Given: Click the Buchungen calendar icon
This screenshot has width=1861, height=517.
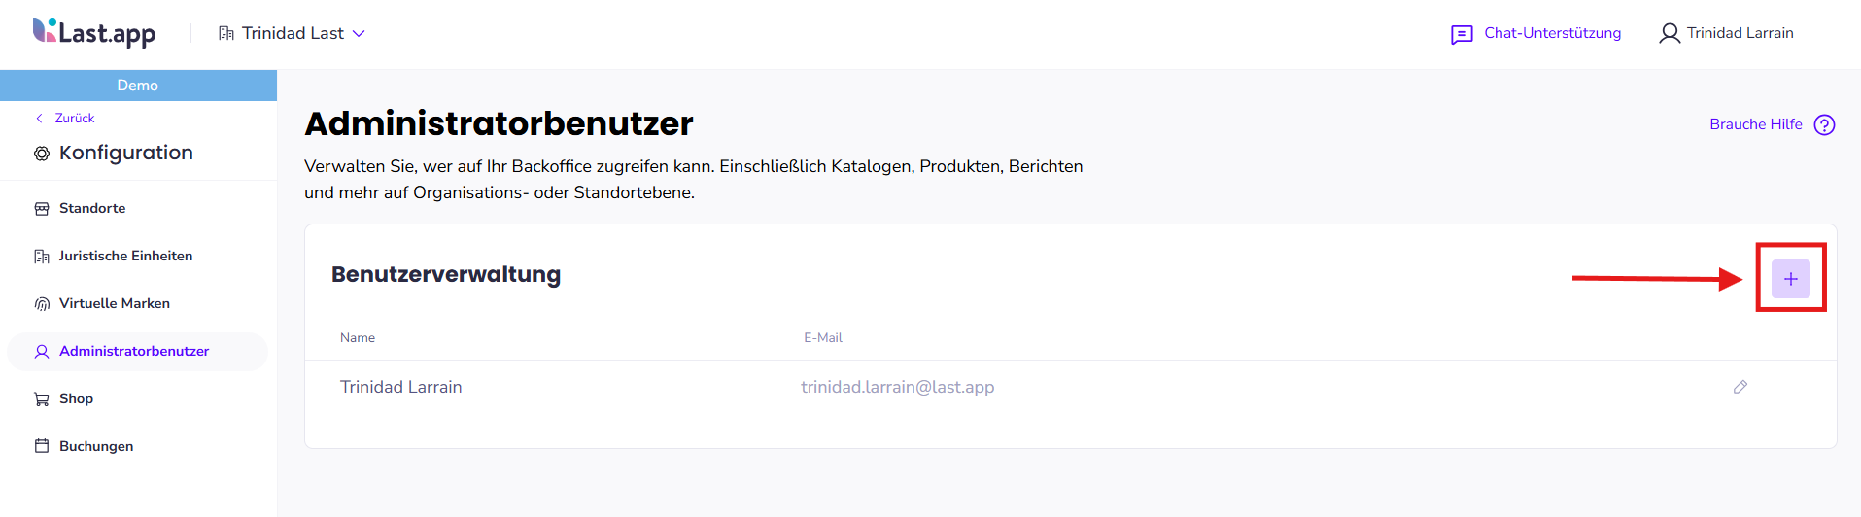Looking at the screenshot, I should (x=42, y=446).
